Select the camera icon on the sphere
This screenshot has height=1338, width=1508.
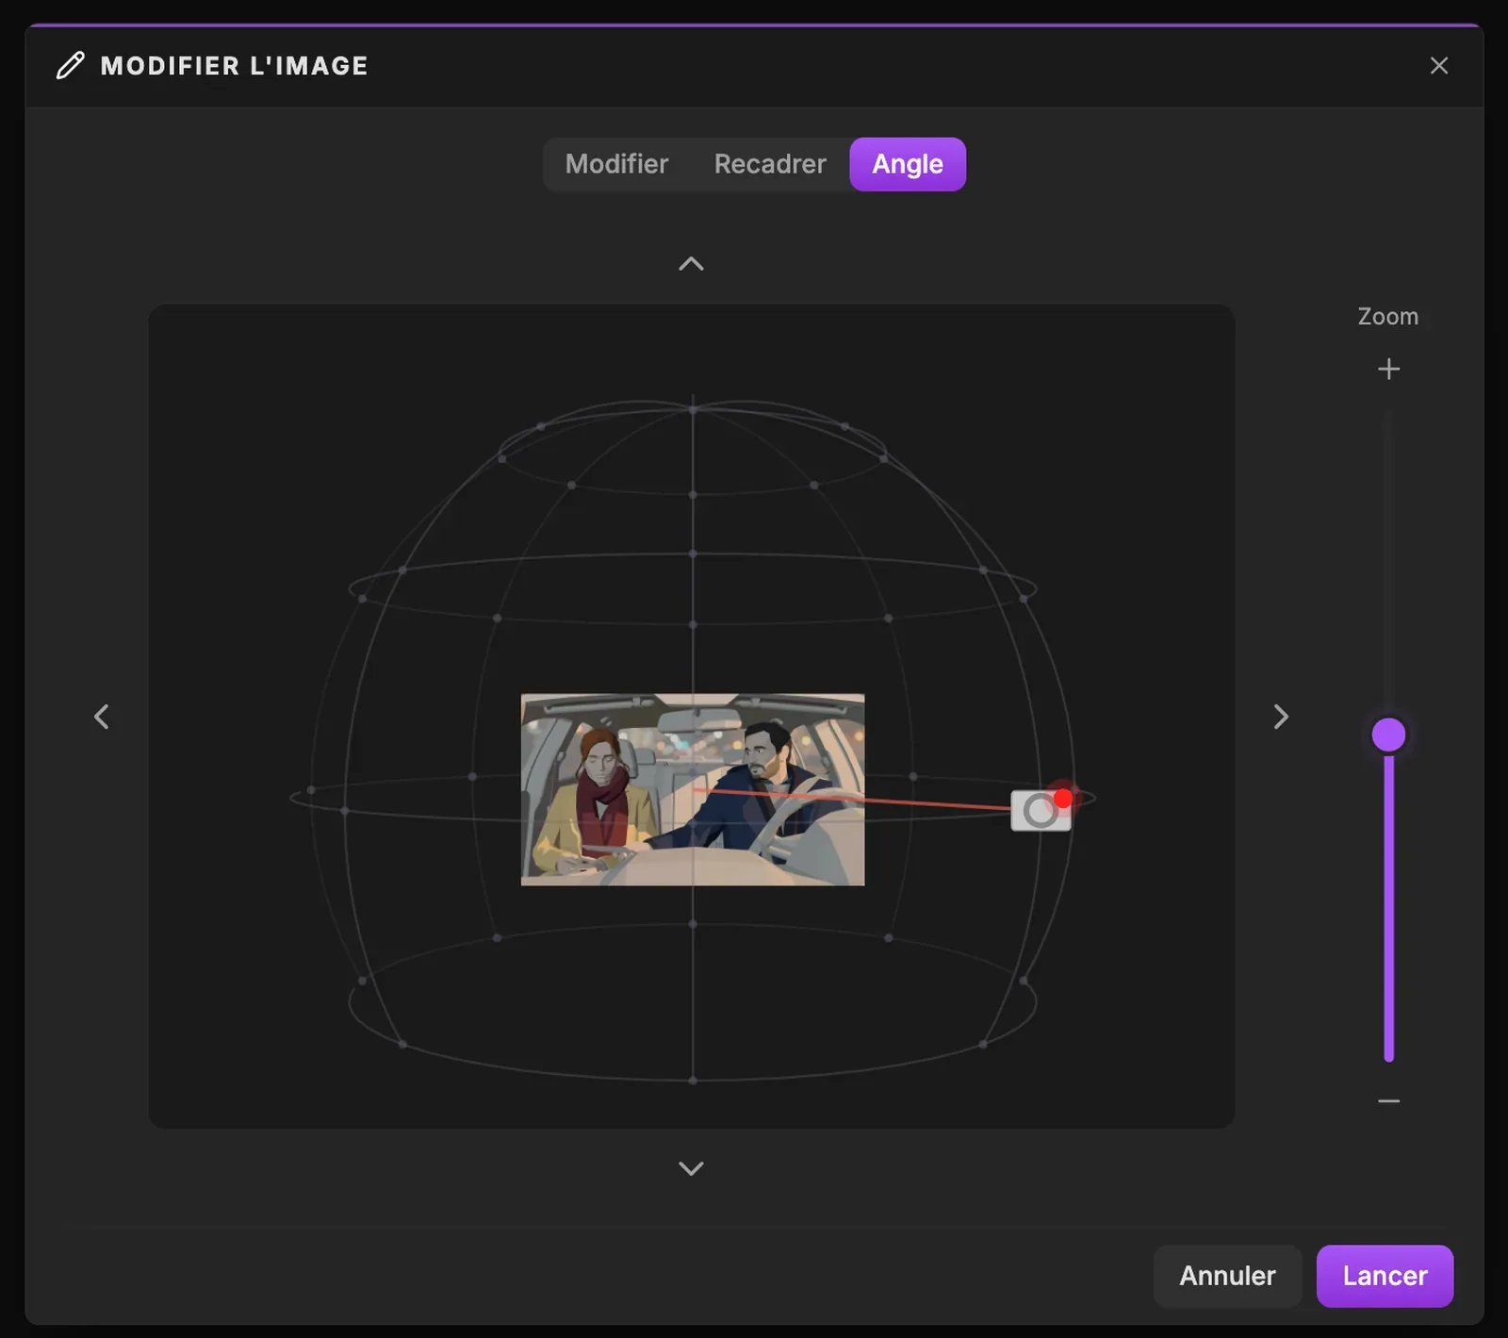tap(1041, 810)
